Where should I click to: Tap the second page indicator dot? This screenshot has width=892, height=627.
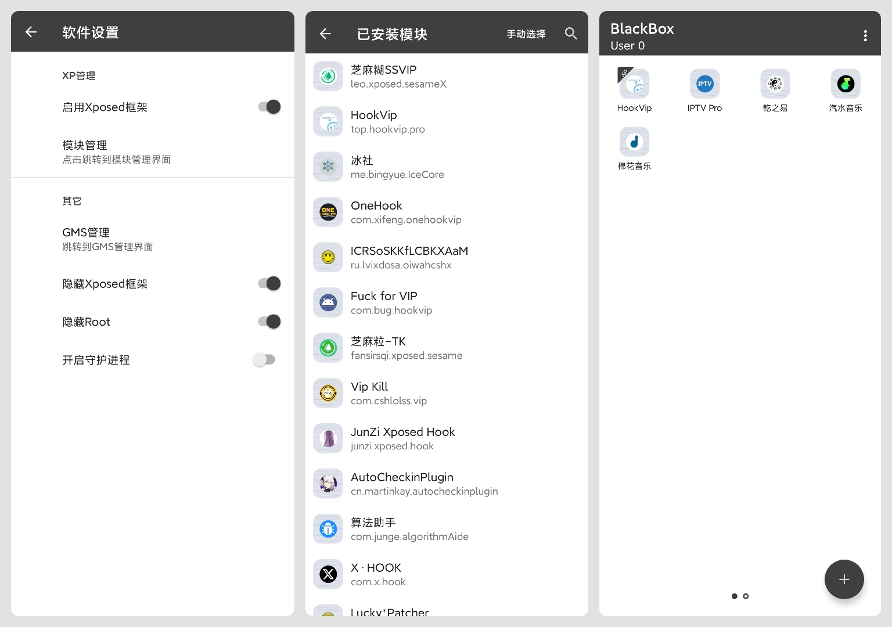point(746,596)
